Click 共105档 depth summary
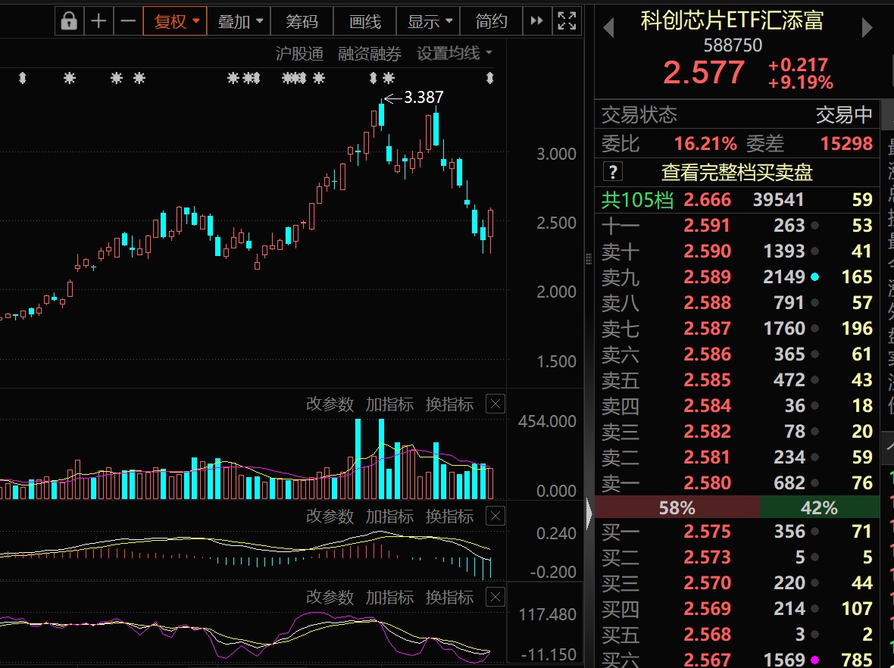The height and width of the screenshot is (668, 894). coord(637,199)
